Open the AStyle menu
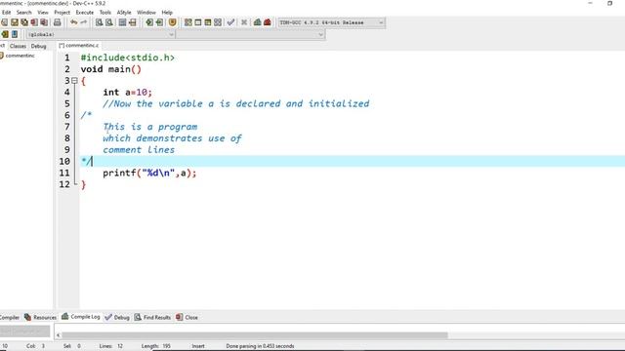 (x=124, y=13)
